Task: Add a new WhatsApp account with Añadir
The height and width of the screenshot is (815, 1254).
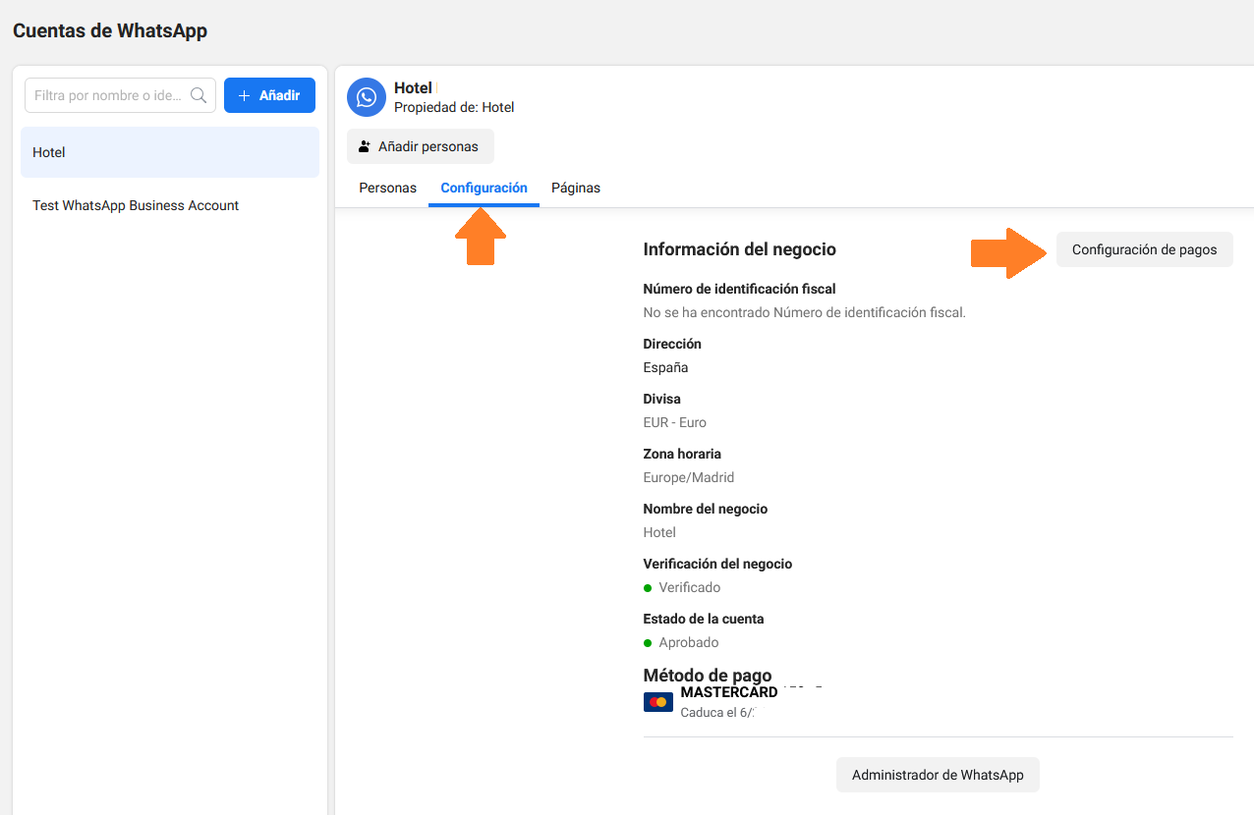Action: tap(269, 95)
